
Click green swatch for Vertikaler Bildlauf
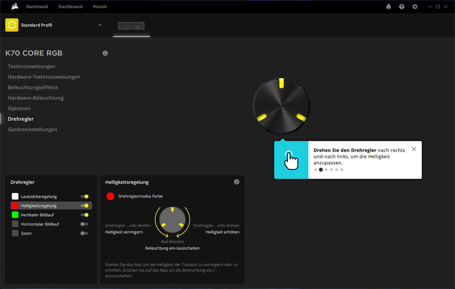point(15,215)
